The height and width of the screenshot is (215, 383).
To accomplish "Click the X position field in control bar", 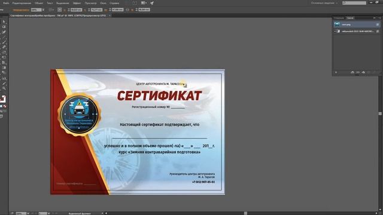I will coord(76,10).
